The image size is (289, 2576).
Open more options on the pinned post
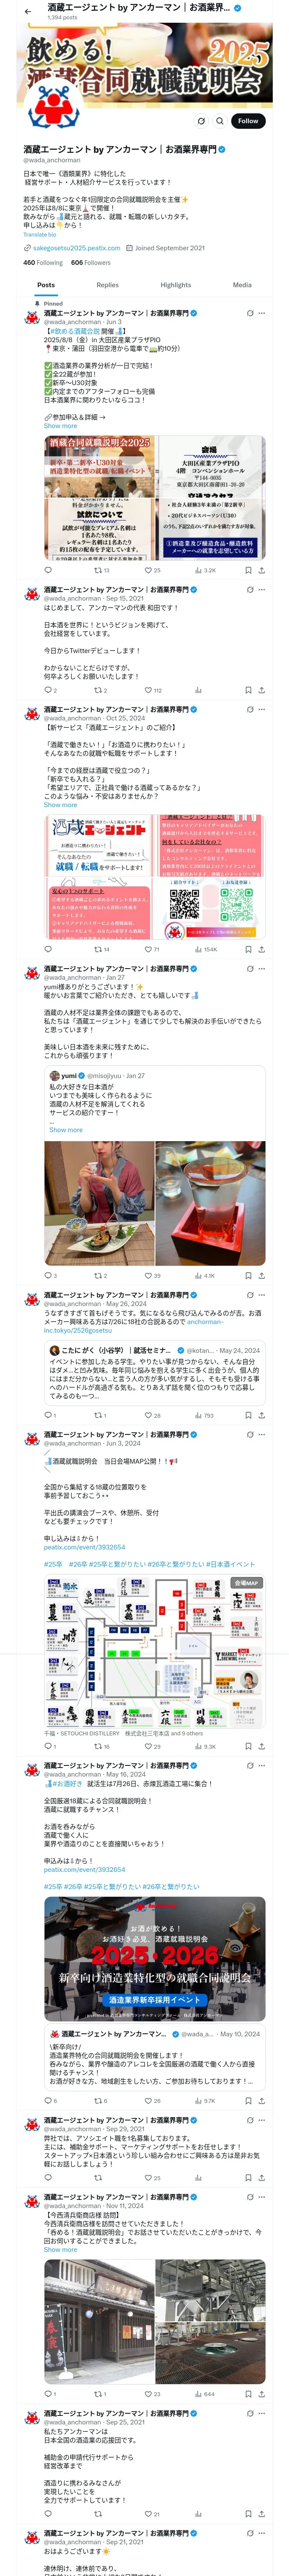pyautogui.click(x=261, y=313)
